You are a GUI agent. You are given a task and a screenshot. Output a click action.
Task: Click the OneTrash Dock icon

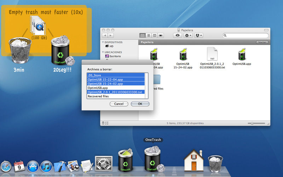pyautogui.click(x=153, y=159)
